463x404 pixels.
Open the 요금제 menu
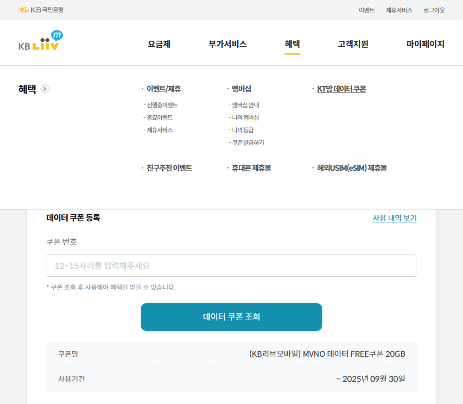coord(159,44)
